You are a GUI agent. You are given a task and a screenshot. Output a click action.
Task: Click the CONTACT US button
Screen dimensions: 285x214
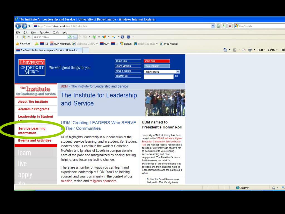click(x=128, y=76)
